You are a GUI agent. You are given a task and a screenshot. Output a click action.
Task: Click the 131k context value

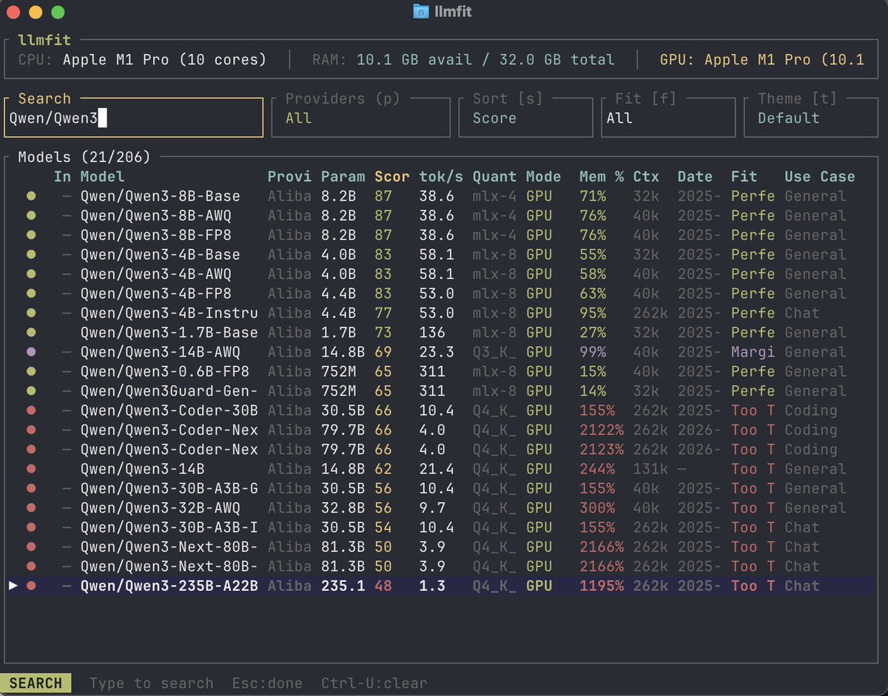(x=650, y=469)
